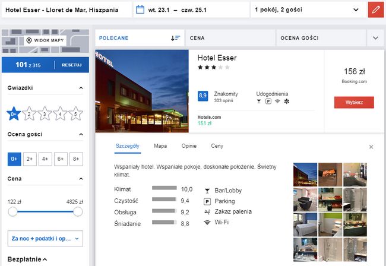
Task: Click the parking icon under Udogodnienia
Action: point(268,101)
